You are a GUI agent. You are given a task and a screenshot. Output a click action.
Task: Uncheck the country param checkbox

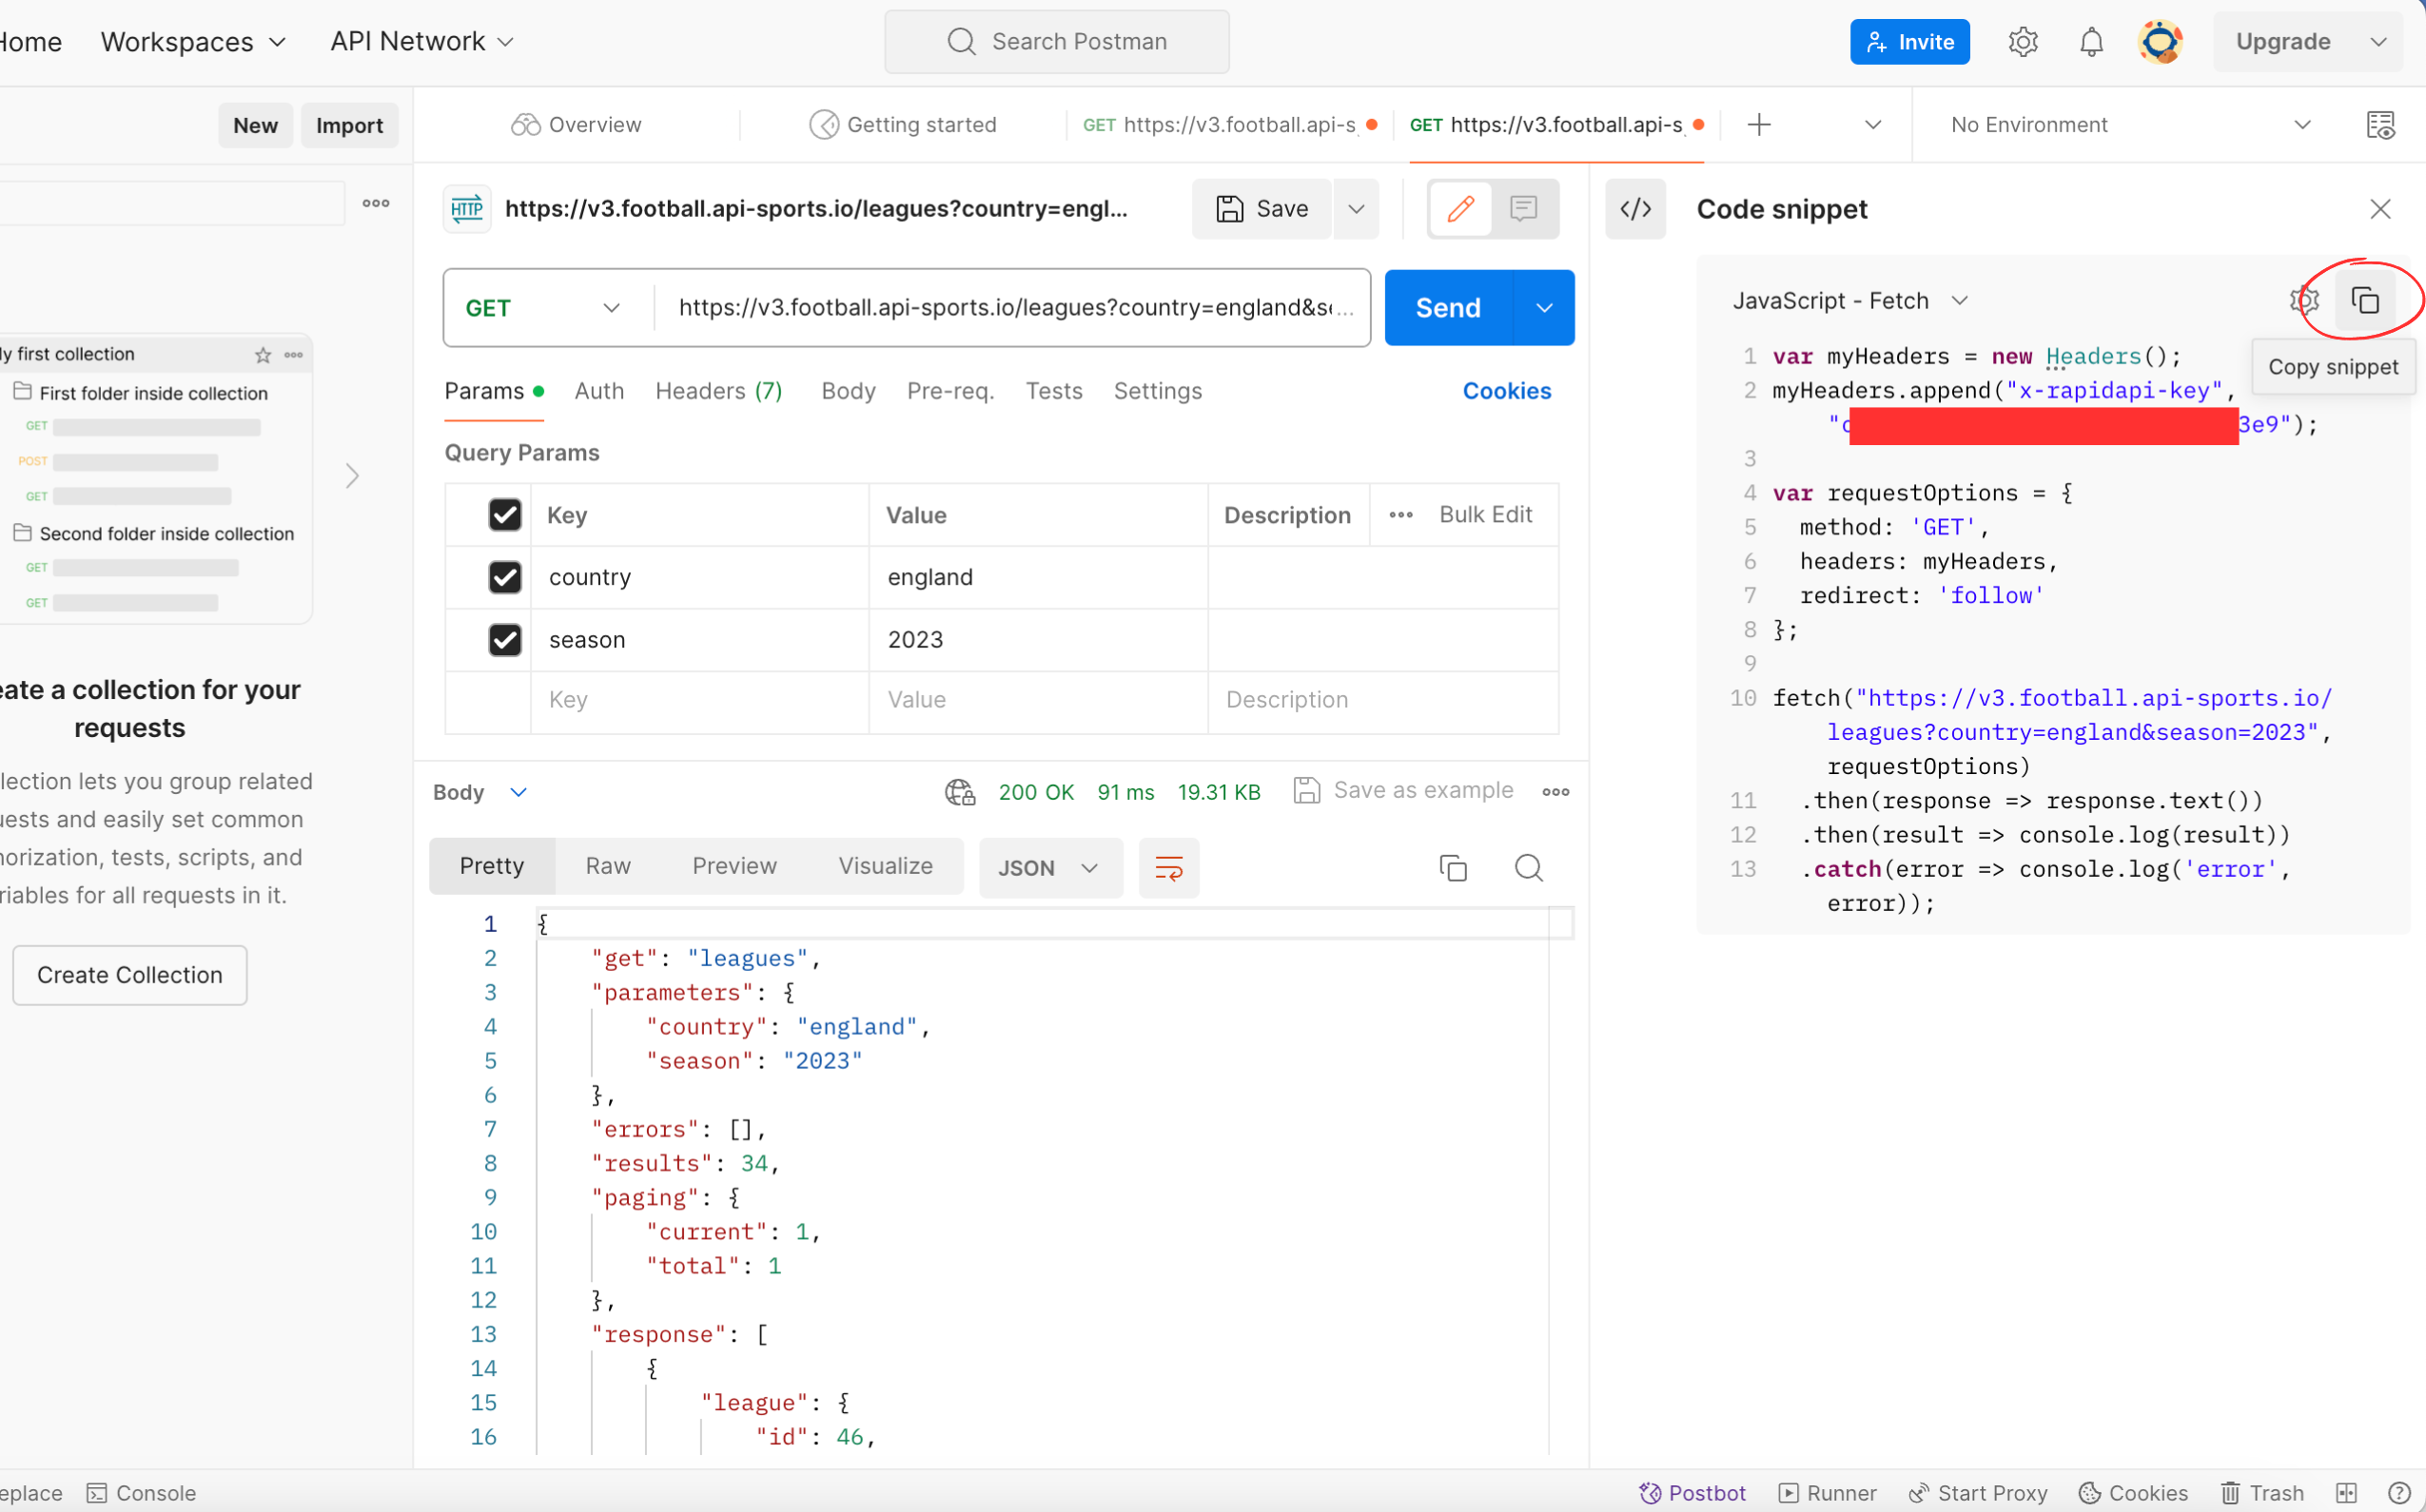pos(505,577)
